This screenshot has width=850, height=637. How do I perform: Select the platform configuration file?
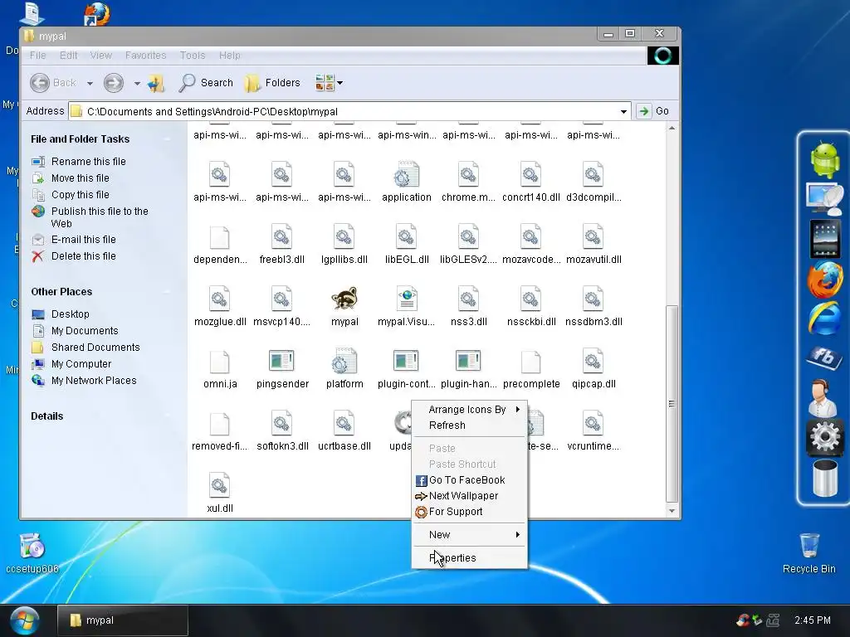tap(344, 362)
